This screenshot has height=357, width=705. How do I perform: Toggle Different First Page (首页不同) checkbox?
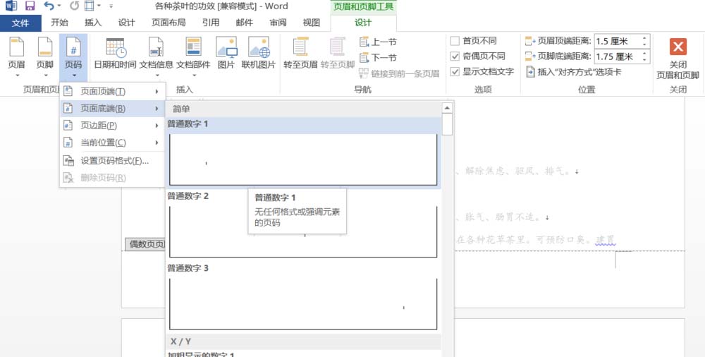point(455,41)
